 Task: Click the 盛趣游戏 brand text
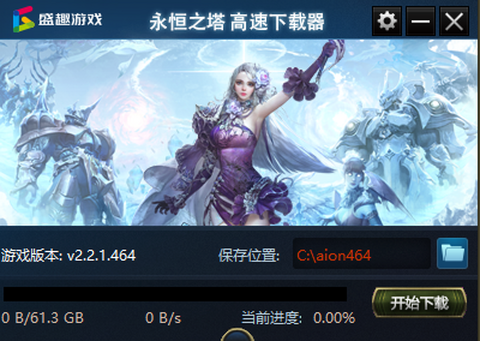click(x=70, y=19)
